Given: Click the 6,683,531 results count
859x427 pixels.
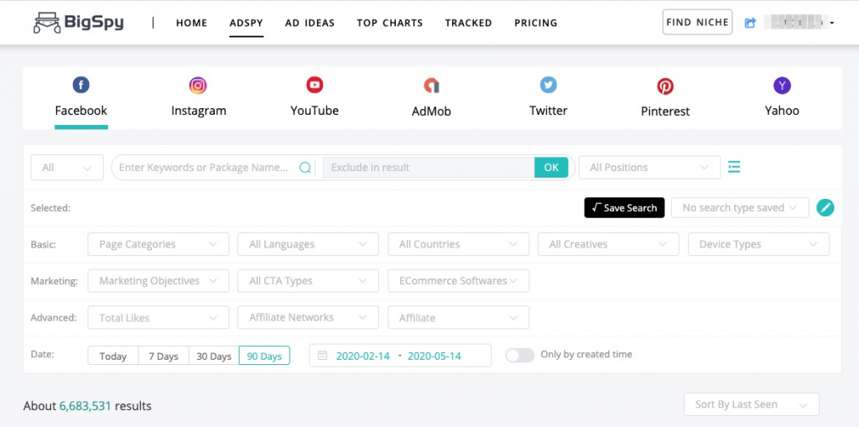Looking at the screenshot, I should (x=86, y=406).
